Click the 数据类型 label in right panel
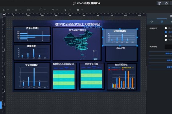The height and width of the screenshot is (114, 172). click(x=153, y=28)
